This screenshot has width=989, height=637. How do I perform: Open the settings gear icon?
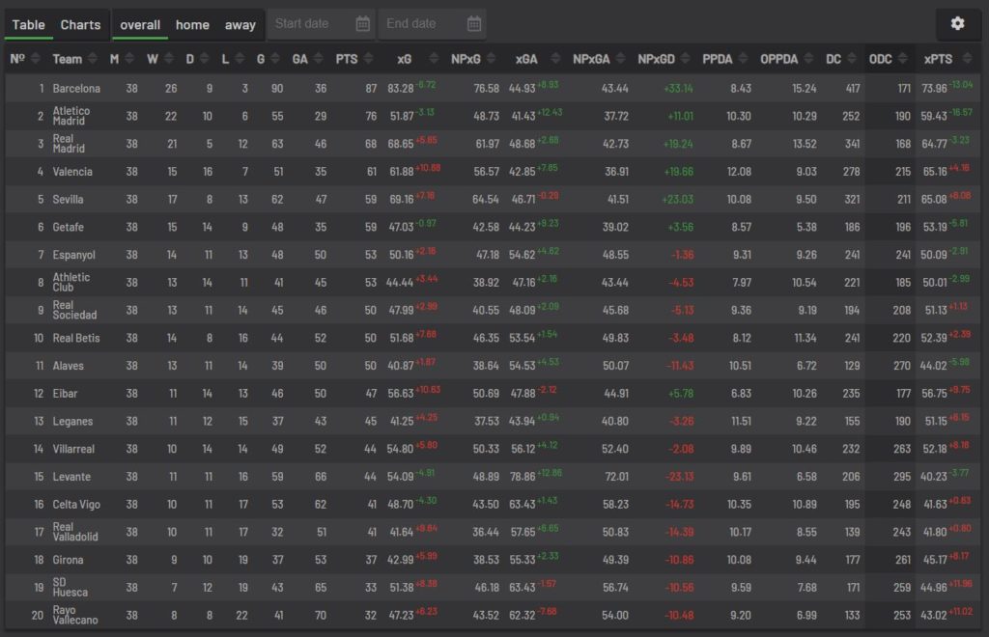point(957,23)
